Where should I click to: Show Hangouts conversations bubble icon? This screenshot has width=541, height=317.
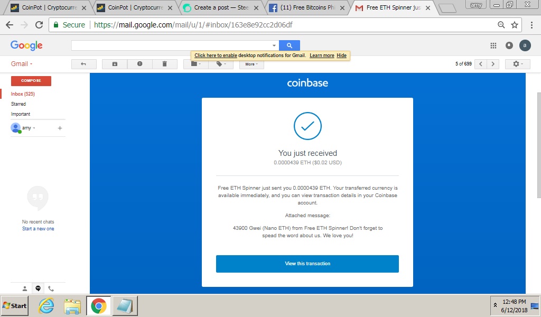point(38,288)
